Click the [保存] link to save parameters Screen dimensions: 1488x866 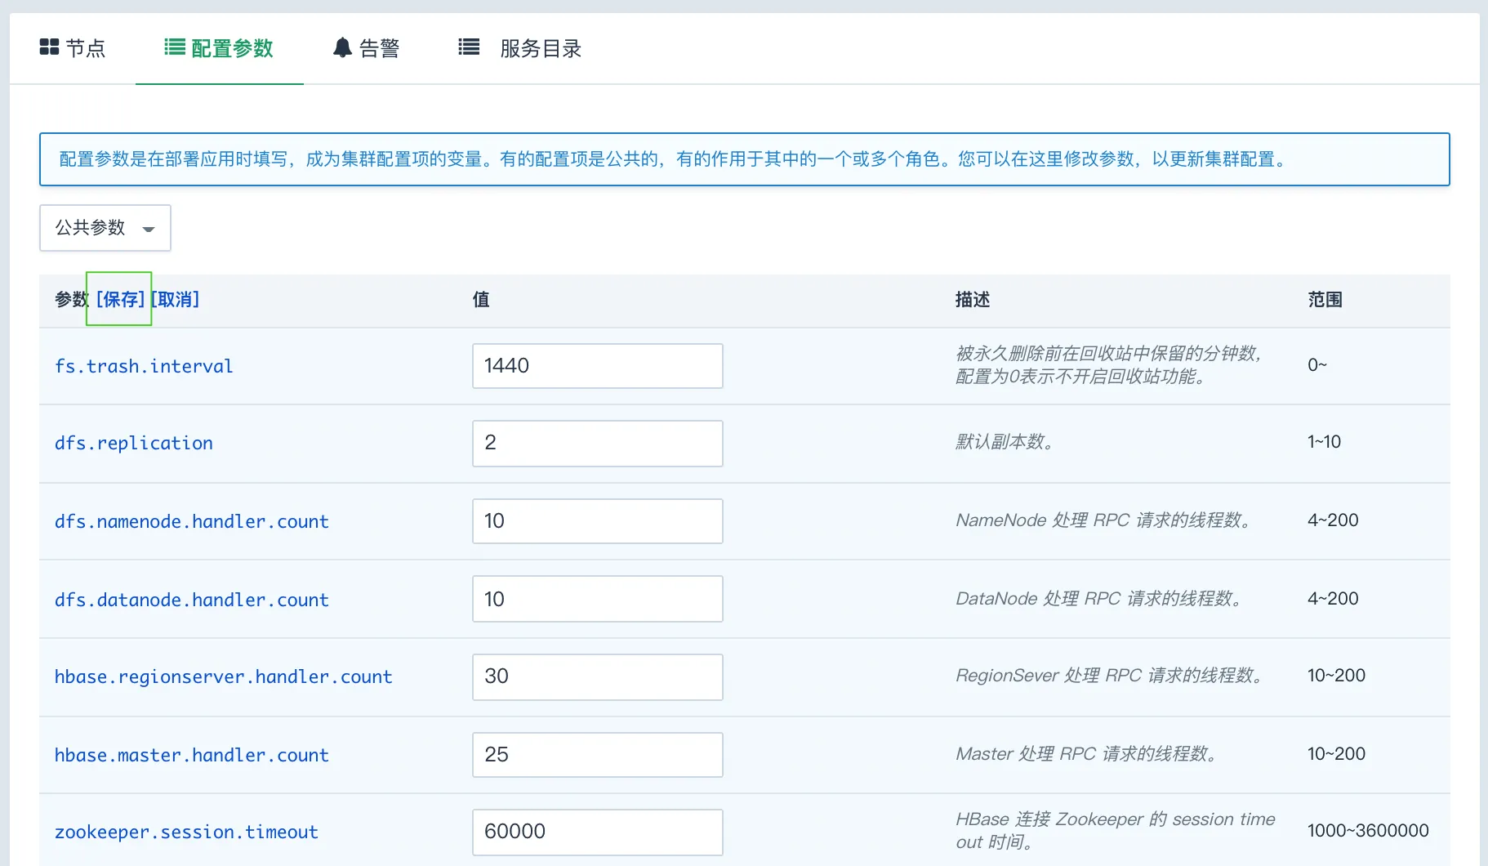121,299
